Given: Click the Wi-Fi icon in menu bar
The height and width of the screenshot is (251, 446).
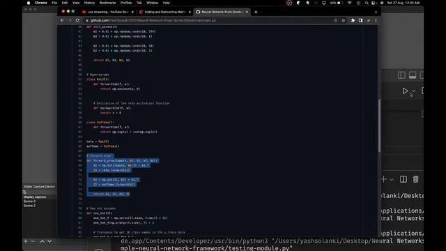Looking at the screenshot, I should pyautogui.click(x=350, y=3).
